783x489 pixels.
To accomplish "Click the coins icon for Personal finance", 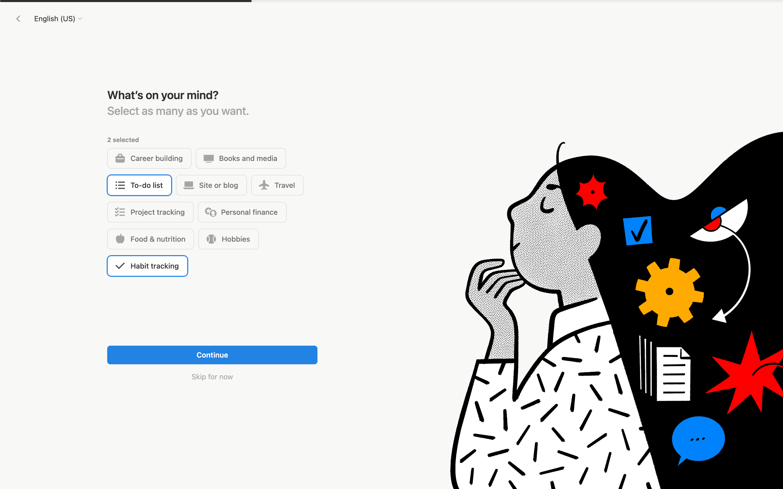I will (x=211, y=212).
